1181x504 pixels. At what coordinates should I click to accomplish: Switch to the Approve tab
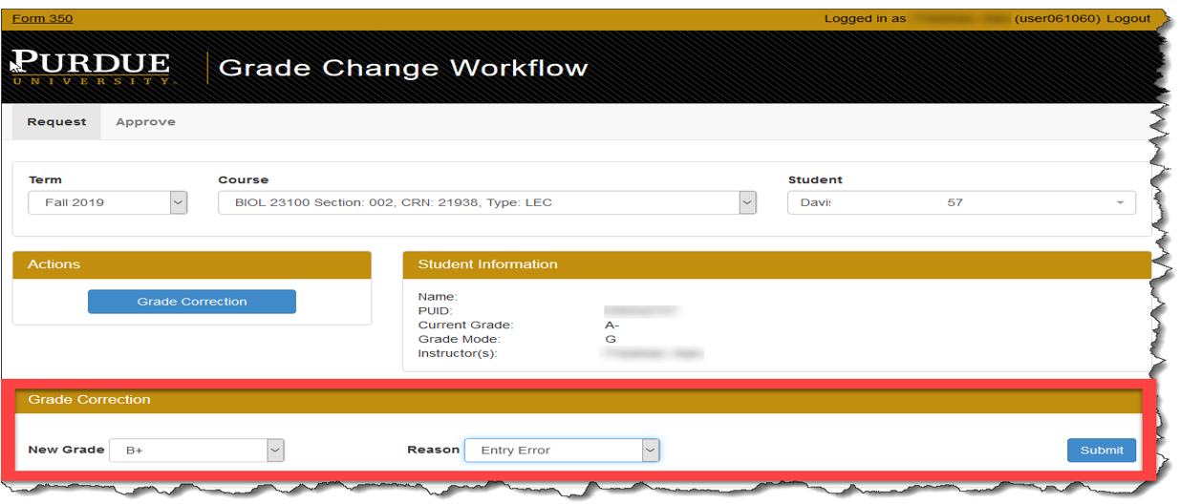[145, 122]
